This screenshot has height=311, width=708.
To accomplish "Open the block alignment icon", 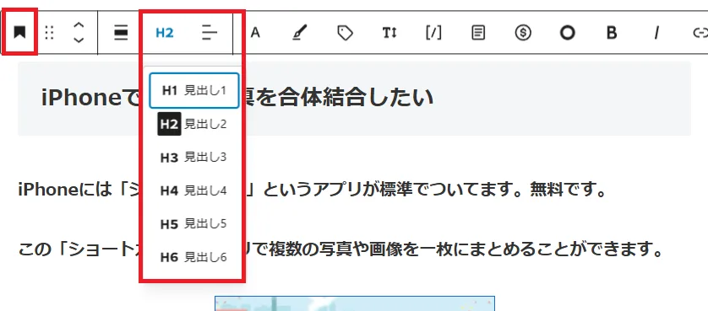I will [x=121, y=33].
